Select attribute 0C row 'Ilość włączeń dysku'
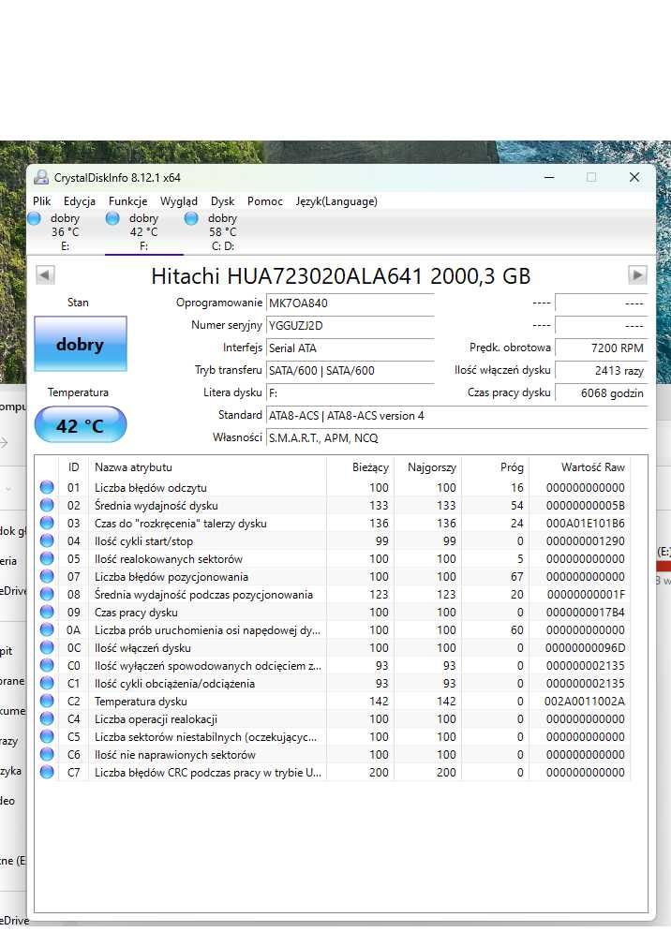Viewport: 671px width, 932px height. [333, 648]
